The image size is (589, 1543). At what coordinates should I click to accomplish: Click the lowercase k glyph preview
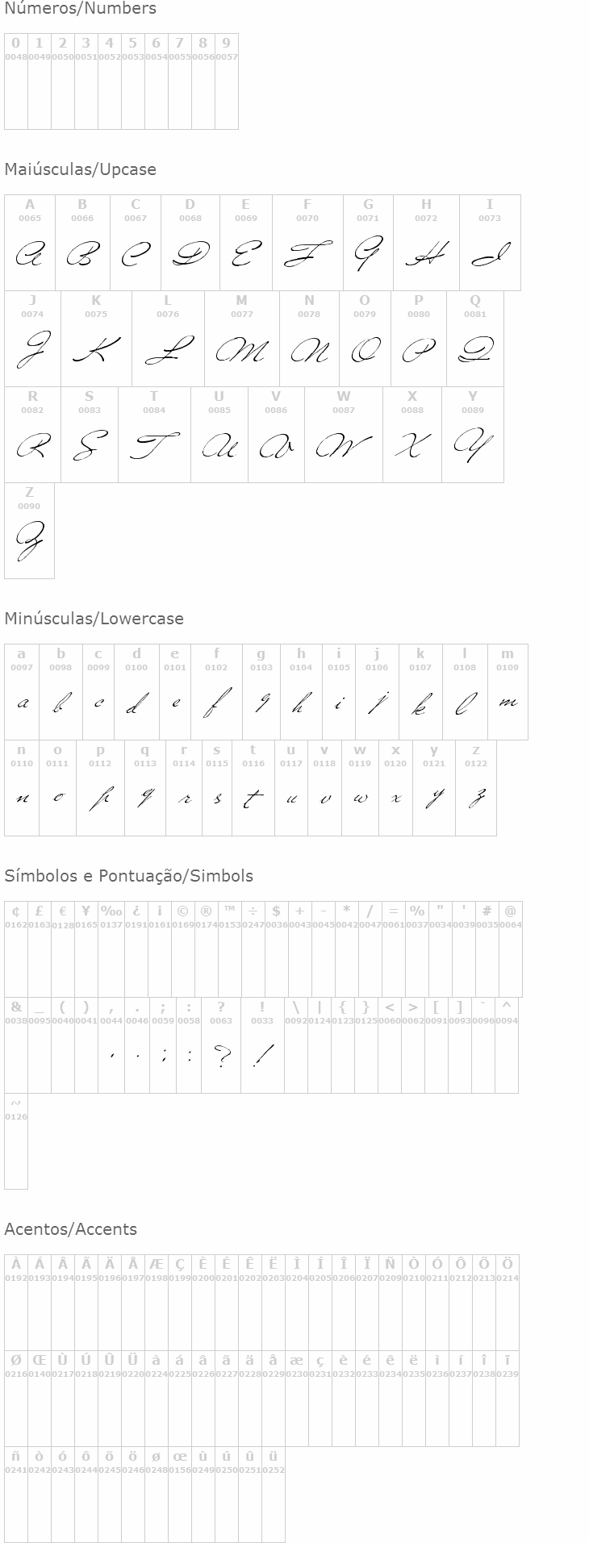(x=420, y=705)
